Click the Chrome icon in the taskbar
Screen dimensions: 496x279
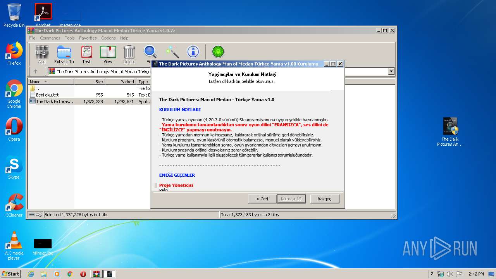(70, 274)
